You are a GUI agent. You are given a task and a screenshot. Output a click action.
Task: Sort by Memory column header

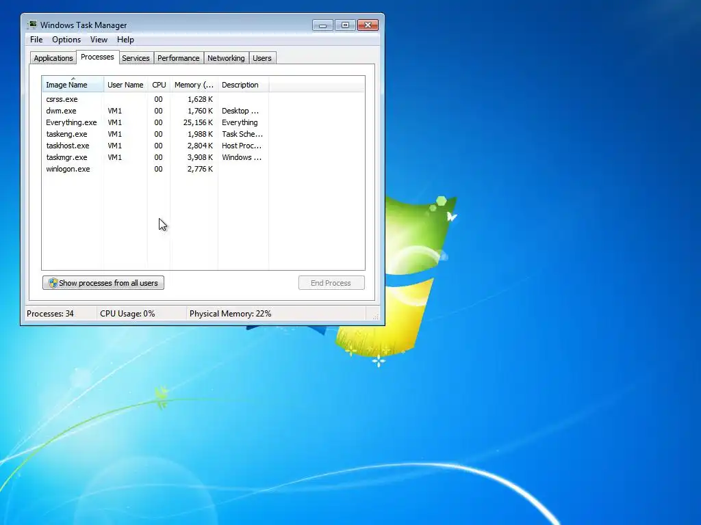tap(194, 84)
